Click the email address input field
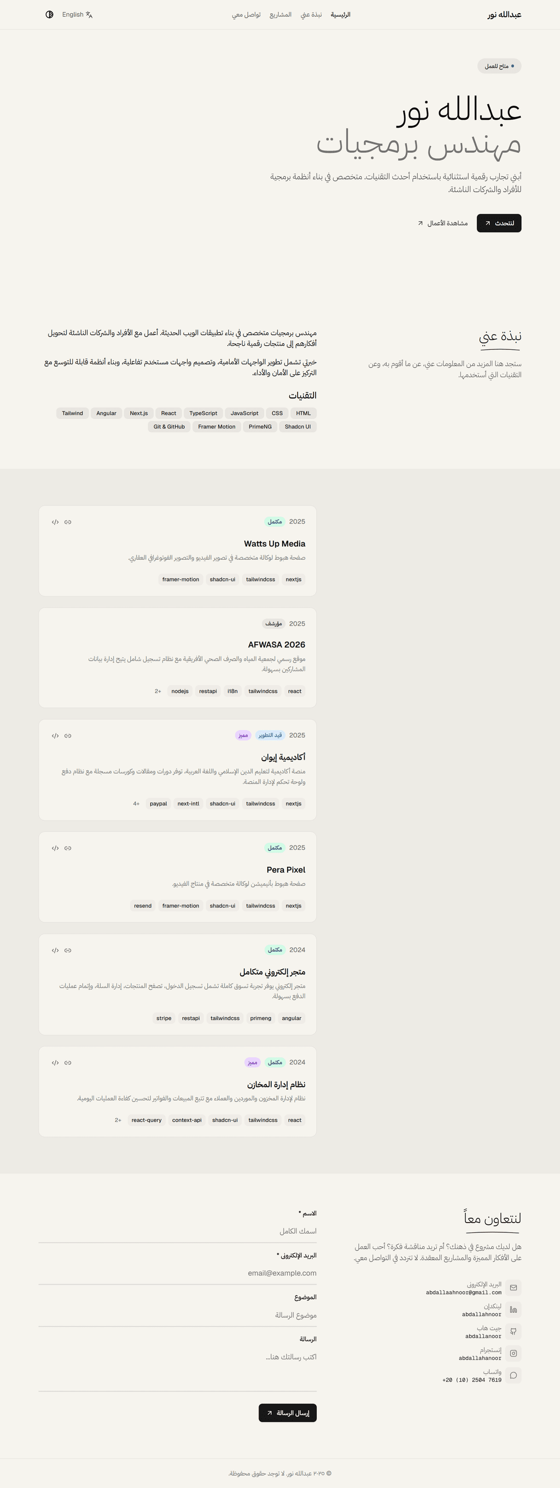 pos(178,1273)
